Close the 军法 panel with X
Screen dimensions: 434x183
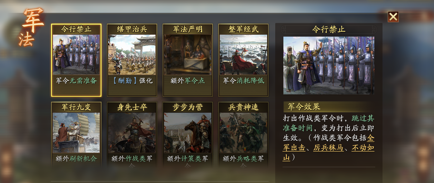click(393, 16)
